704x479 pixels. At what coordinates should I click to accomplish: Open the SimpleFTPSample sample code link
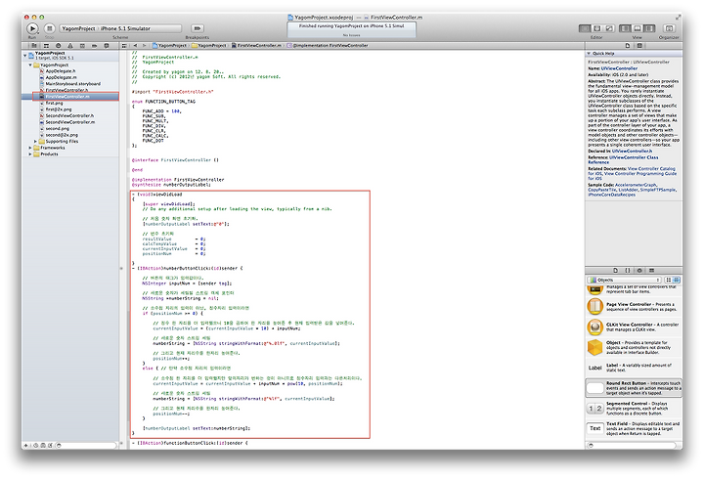[x=657, y=190]
